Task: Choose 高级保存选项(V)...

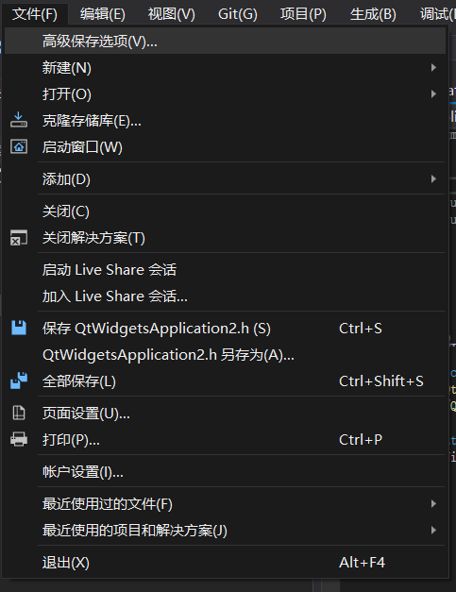Action: pyautogui.click(x=225, y=42)
